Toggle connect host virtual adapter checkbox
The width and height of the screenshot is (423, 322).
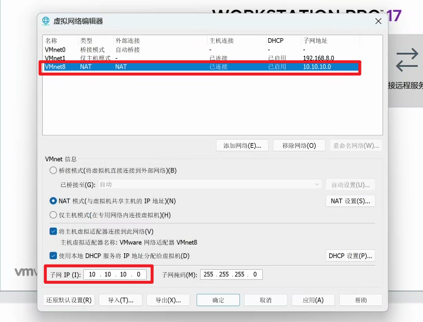coord(53,232)
